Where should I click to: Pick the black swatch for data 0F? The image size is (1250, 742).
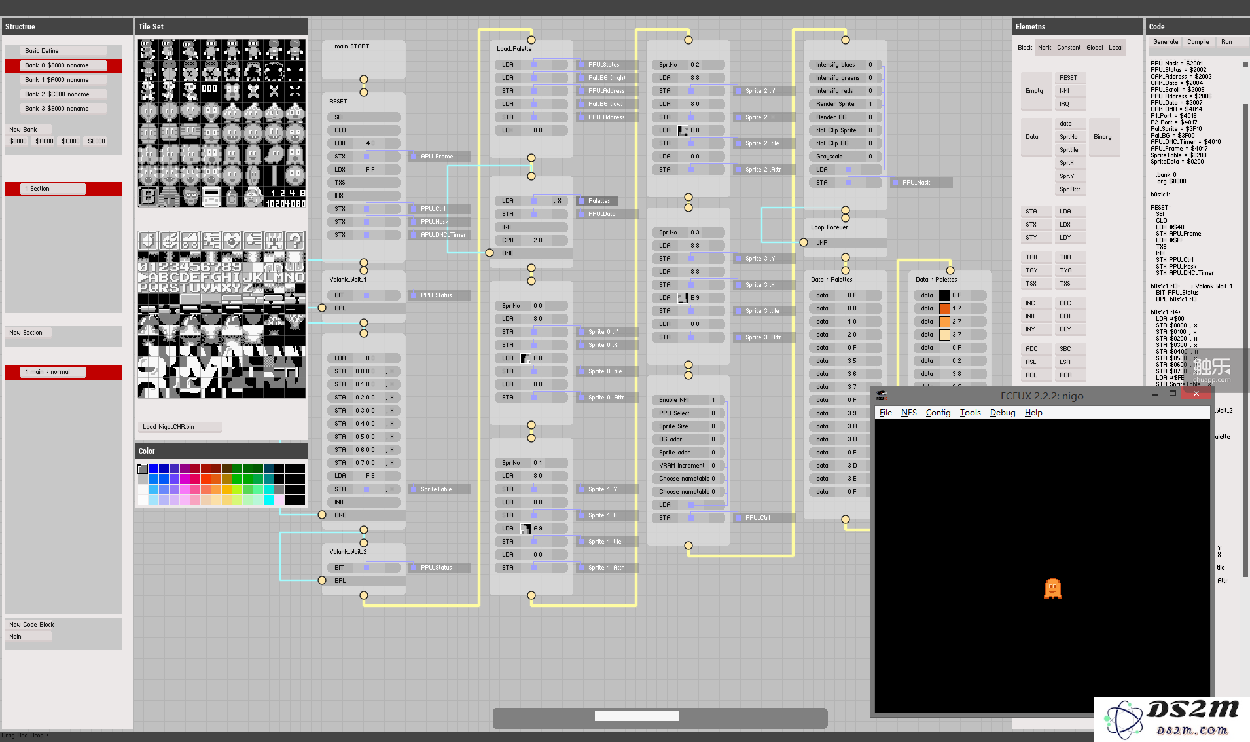[x=944, y=295]
